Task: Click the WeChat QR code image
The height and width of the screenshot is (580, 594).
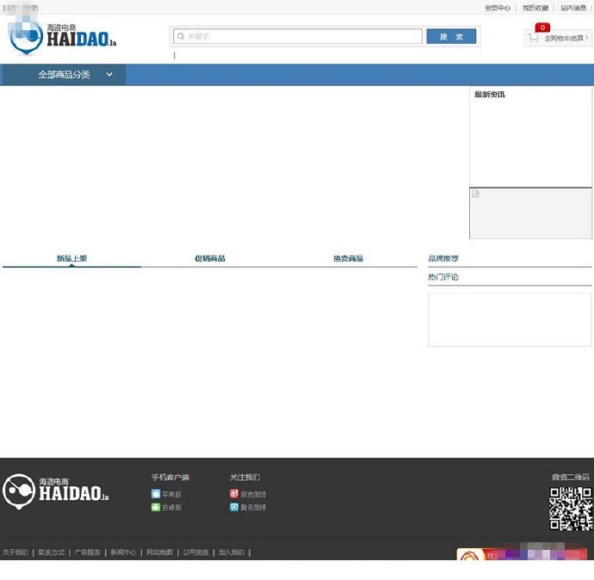Action: (x=571, y=509)
